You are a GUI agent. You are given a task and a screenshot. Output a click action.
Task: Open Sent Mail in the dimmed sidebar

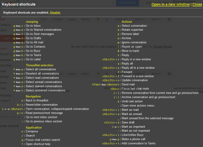6,65
